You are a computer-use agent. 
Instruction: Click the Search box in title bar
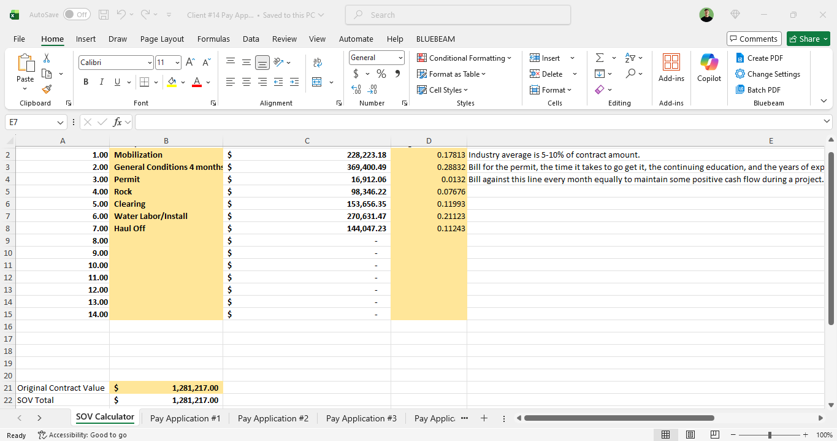[458, 15]
